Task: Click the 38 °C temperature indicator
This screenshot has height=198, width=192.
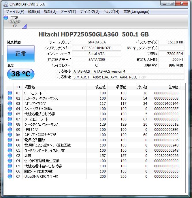Action: coord(21,74)
